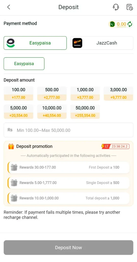Open customer support headset icon

pyautogui.click(x=116, y=7)
